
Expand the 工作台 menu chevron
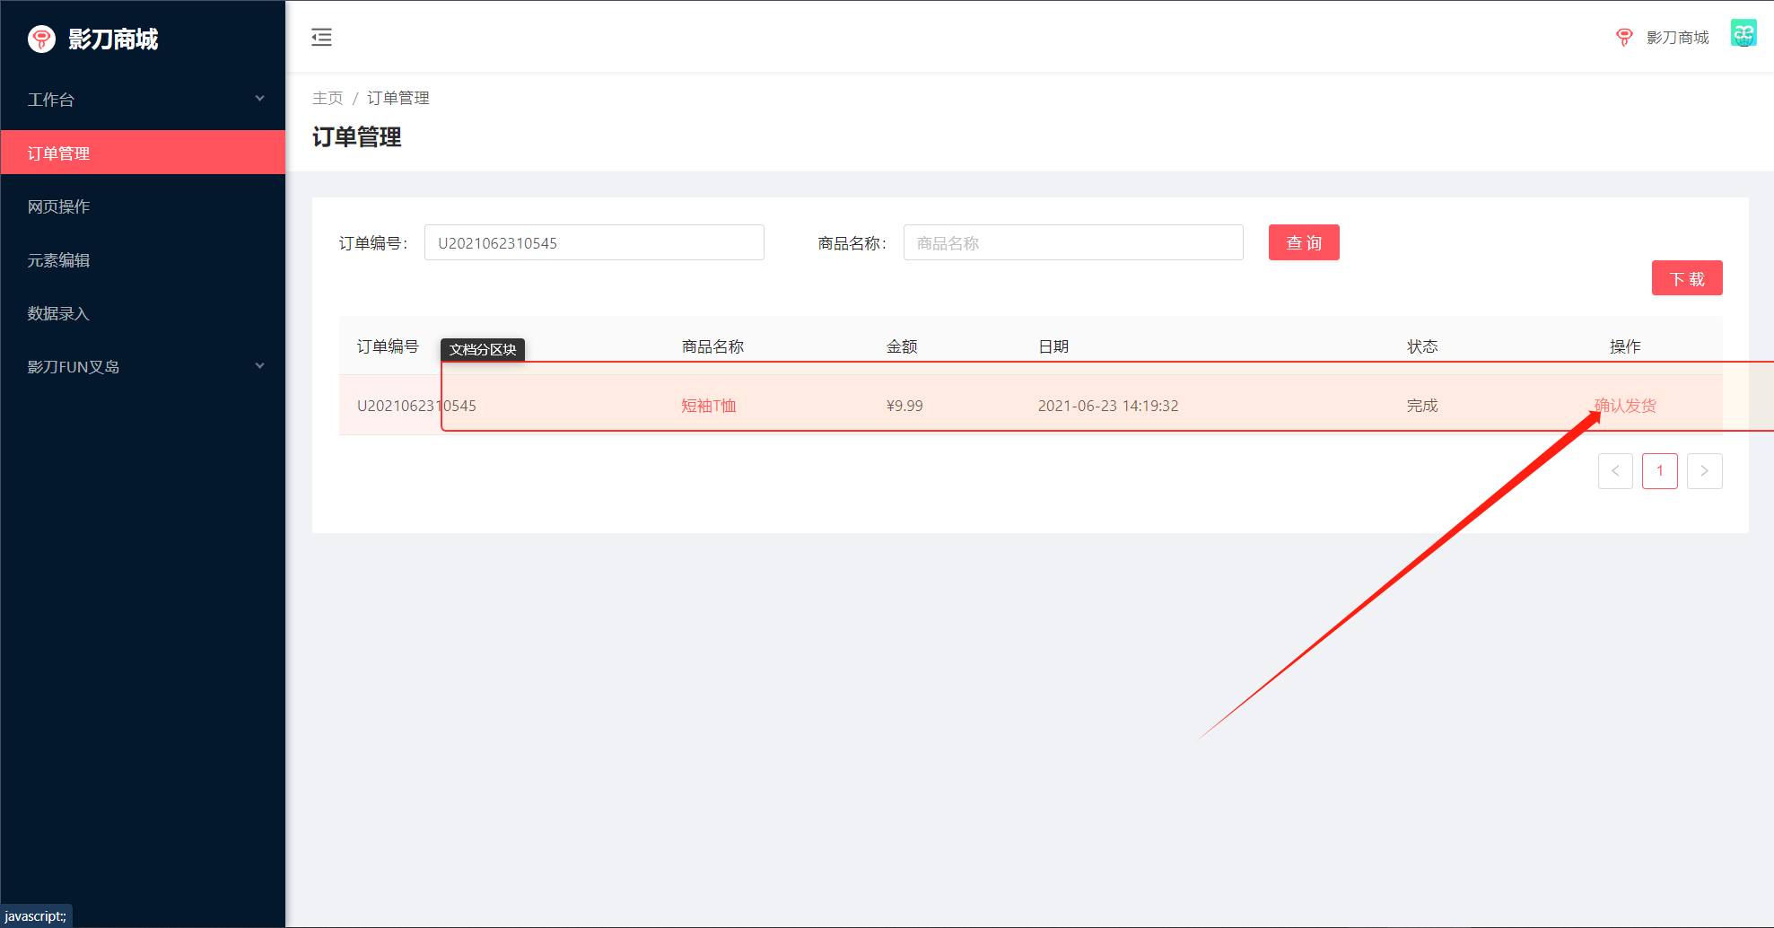coord(259,99)
